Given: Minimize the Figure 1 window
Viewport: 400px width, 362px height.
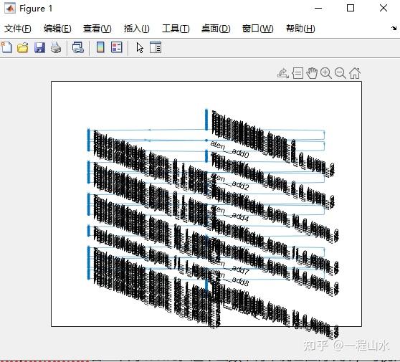Looking at the screenshot, I should (x=318, y=9).
